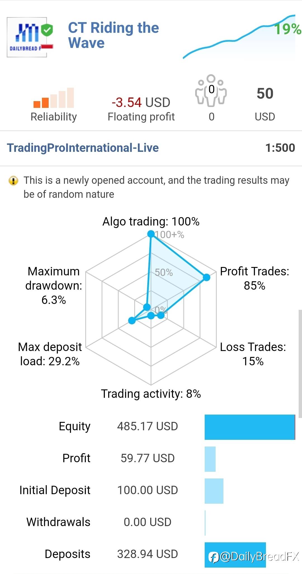Tap the Maximum drawdown 6.3% label

(54, 285)
